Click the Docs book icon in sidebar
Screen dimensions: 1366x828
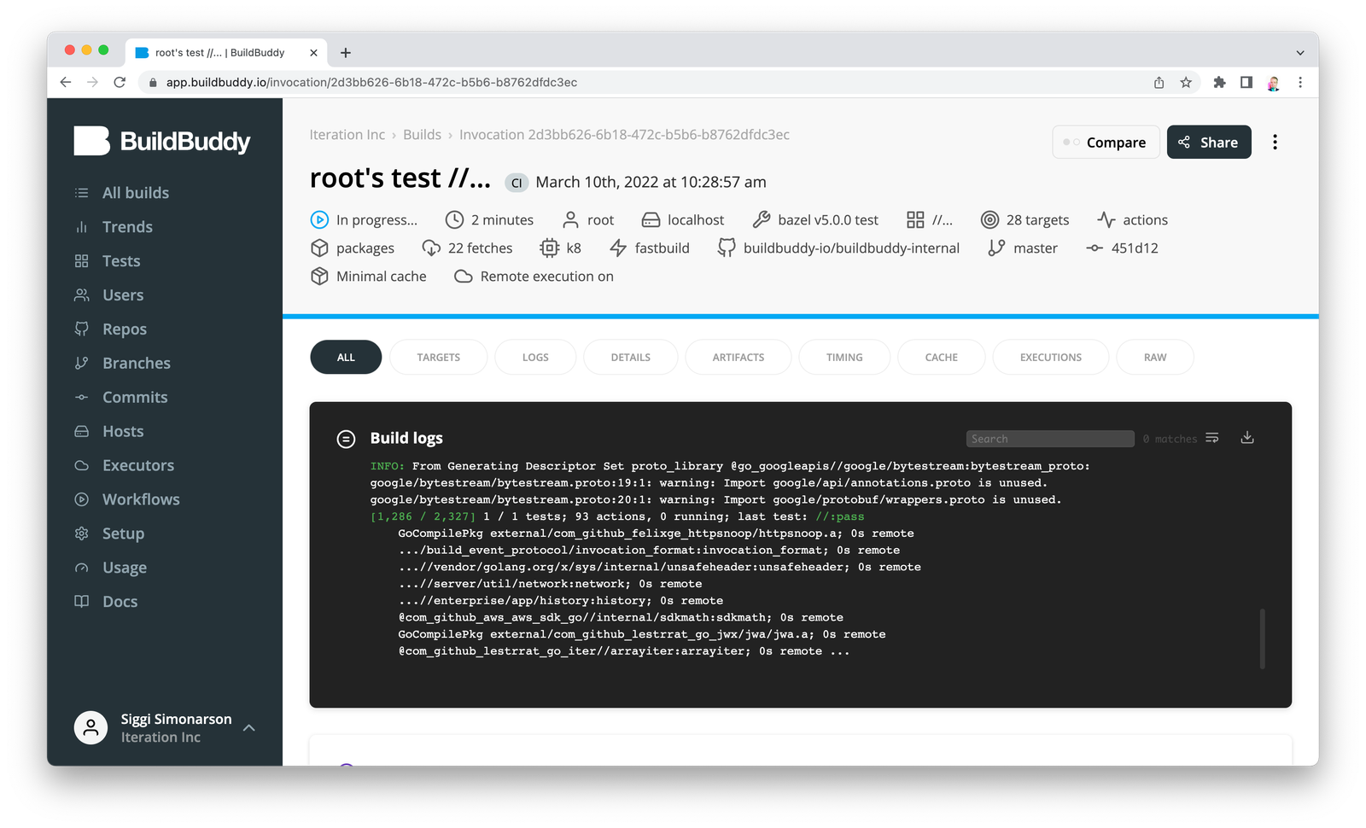pos(81,602)
